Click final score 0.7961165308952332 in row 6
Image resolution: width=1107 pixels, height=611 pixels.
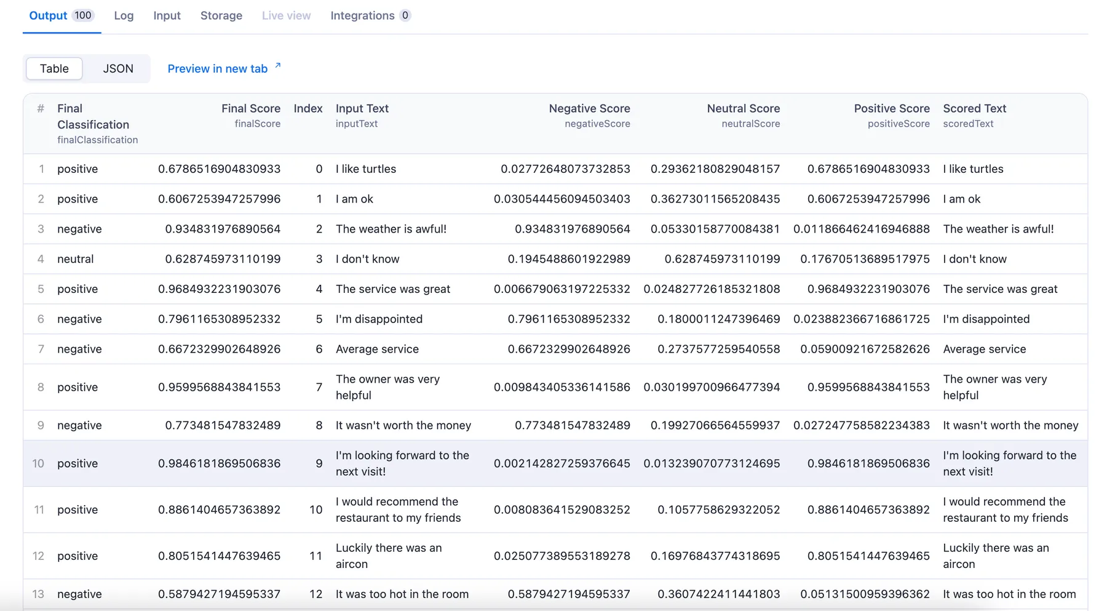pyautogui.click(x=219, y=319)
